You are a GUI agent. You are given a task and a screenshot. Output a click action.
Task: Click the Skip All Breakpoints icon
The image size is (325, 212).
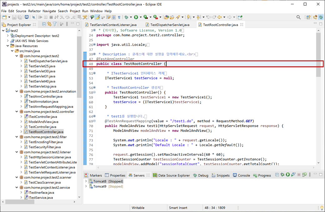pos(33,18)
